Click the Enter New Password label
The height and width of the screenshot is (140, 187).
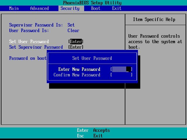(79, 69)
